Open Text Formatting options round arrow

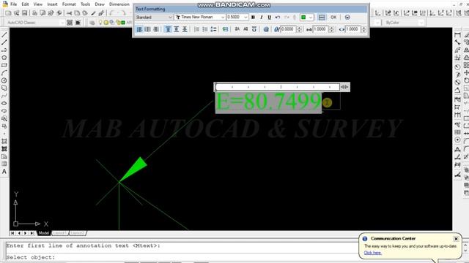347,18
